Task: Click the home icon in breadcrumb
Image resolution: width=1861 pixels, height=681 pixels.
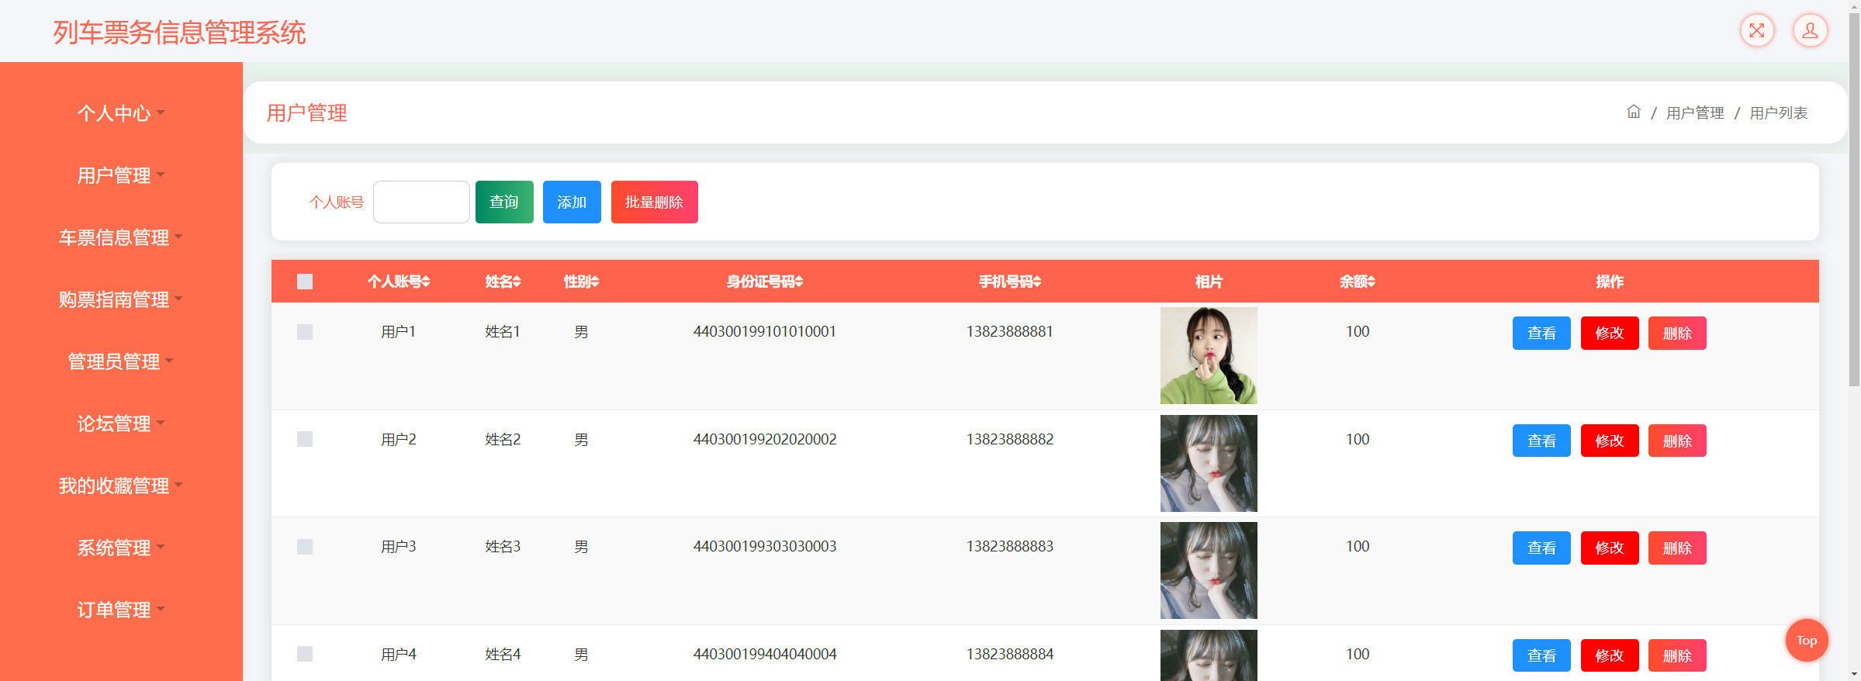Action: click(x=1633, y=112)
